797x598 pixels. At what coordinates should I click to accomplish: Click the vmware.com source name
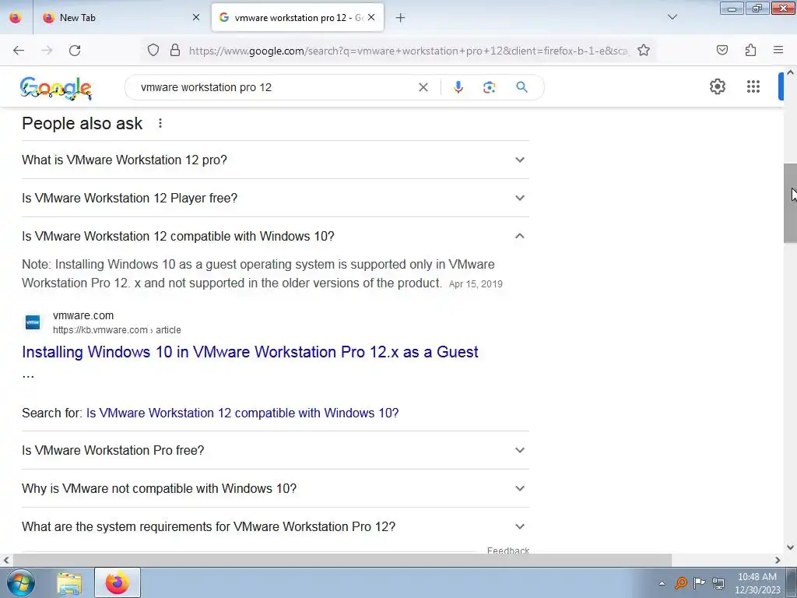click(x=83, y=315)
